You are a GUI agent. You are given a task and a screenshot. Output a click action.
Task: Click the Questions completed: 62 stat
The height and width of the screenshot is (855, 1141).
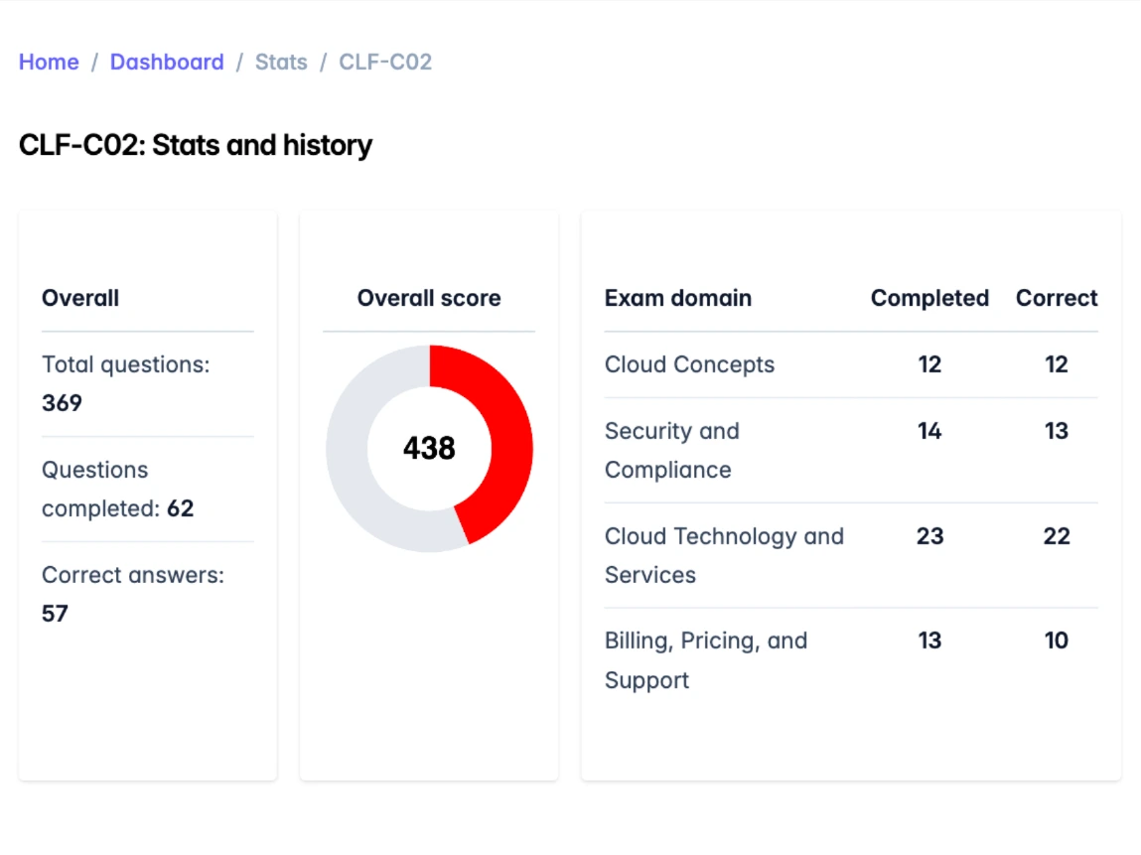(117, 489)
